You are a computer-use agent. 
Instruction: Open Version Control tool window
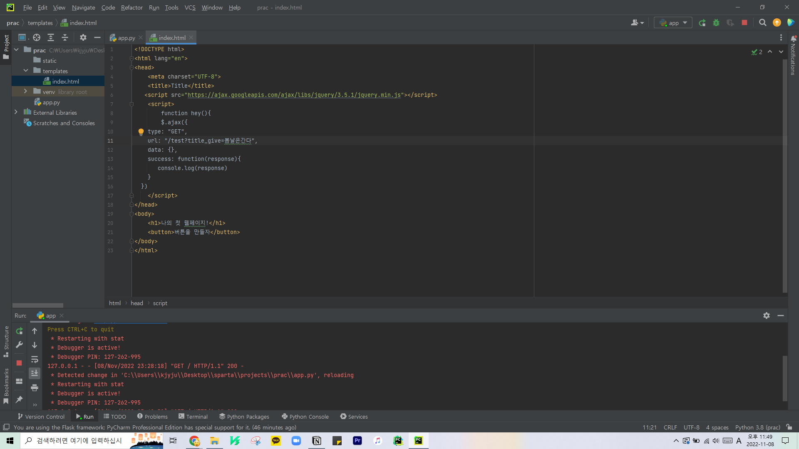[41, 417]
